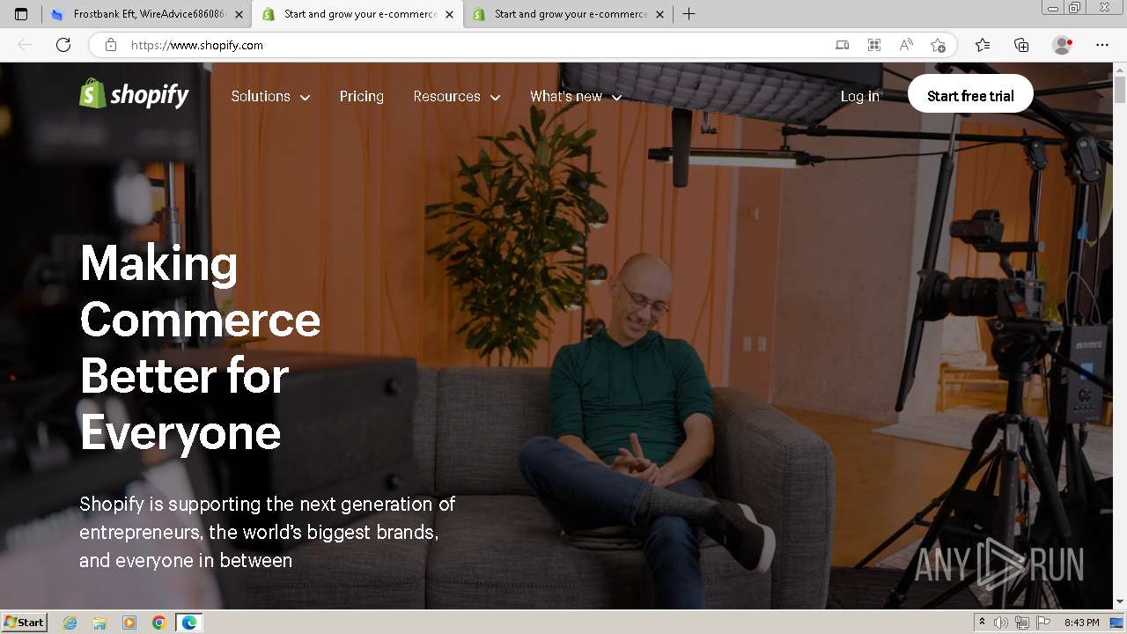This screenshot has height=634, width=1127.
Task: Select the active Shopify tab
Action: (357, 14)
